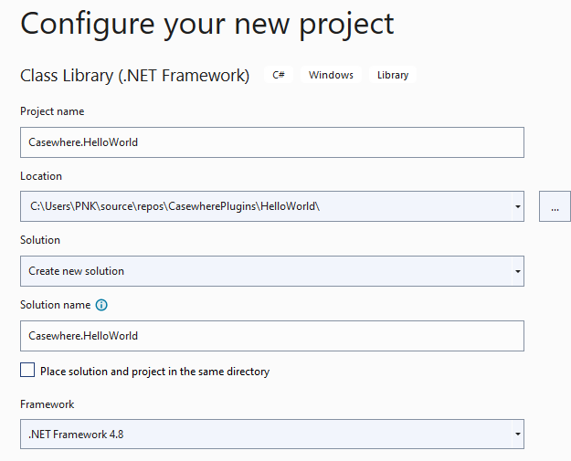Expand the Location path dropdown arrow

[x=517, y=206]
